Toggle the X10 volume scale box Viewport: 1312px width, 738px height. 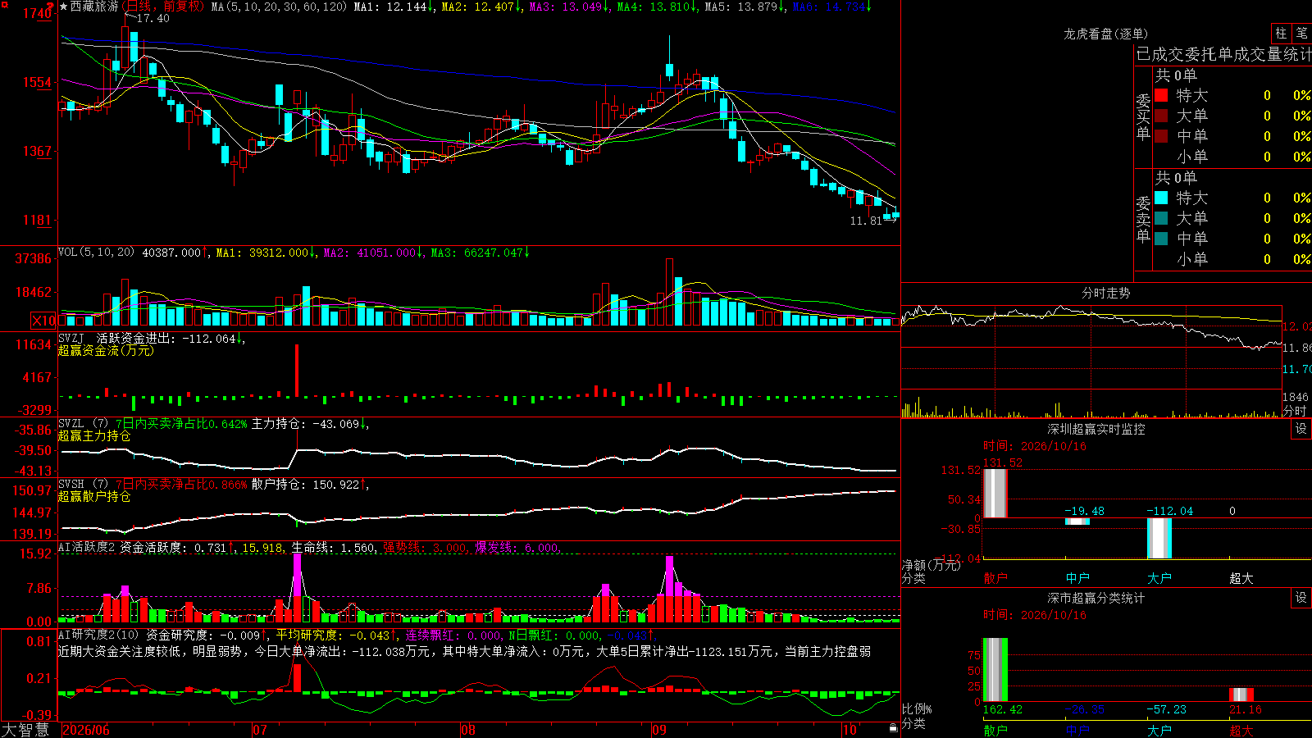[43, 321]
